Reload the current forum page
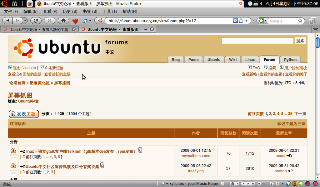The width and height of the screenshot is (320, 187). pos(36,21)
